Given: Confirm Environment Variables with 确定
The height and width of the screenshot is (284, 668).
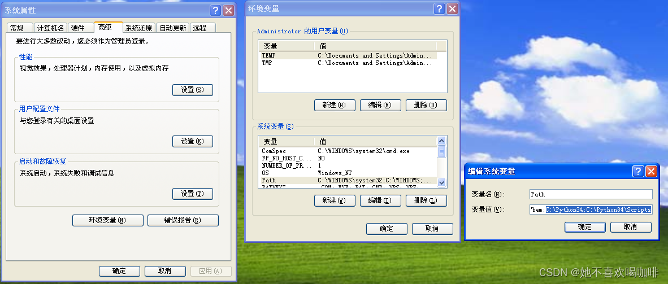Looking at the screenshot, I should pyautogui.click(x=387, y=229).
